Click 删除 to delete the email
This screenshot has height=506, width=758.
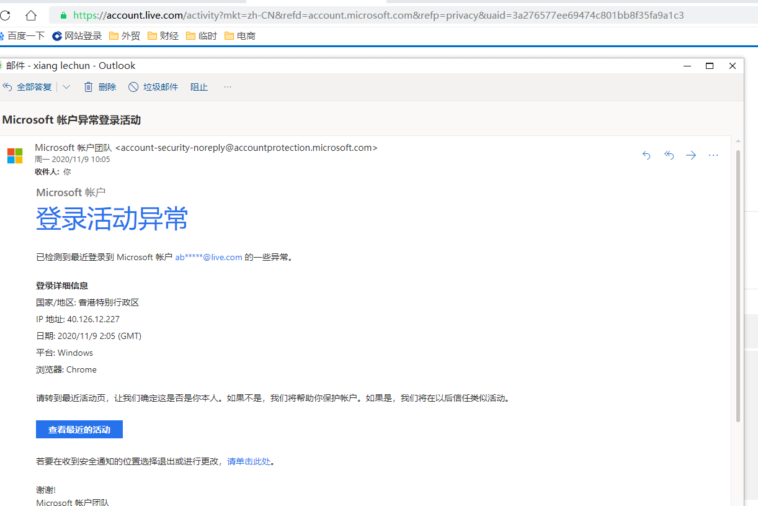click(100, 87)
